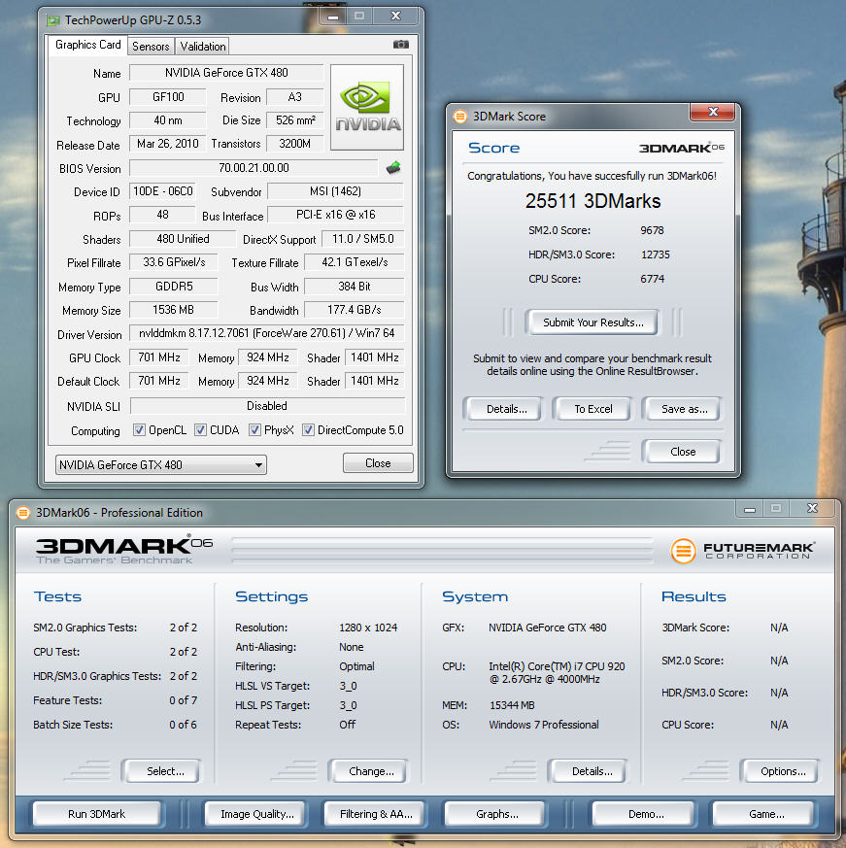Click the GPU-Z title bar app icon
The image size is (846, 848).
52,20
